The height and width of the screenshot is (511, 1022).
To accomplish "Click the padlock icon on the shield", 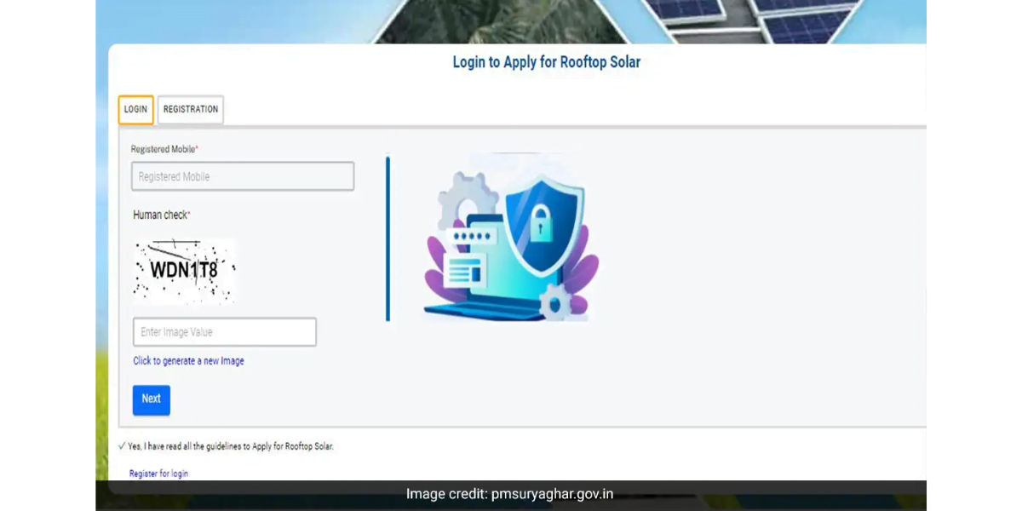I will point(541,221).
